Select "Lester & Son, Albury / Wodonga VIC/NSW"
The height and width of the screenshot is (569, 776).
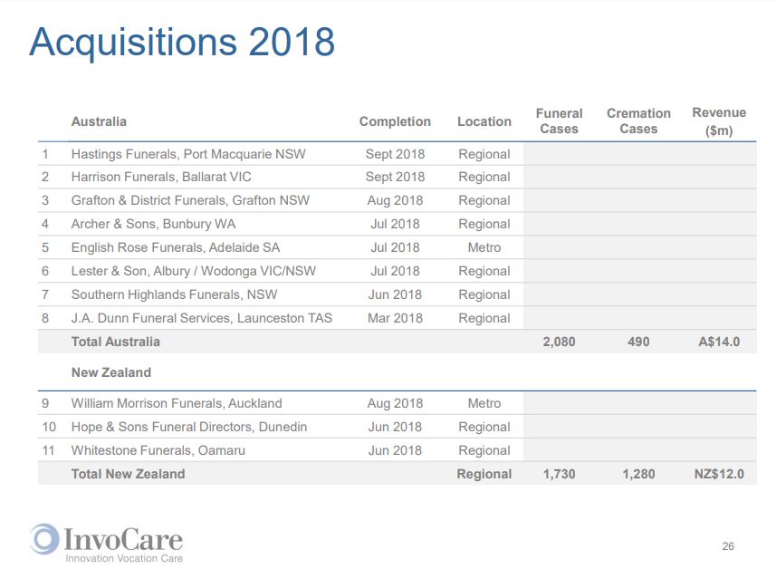click(x=194, y=272)
